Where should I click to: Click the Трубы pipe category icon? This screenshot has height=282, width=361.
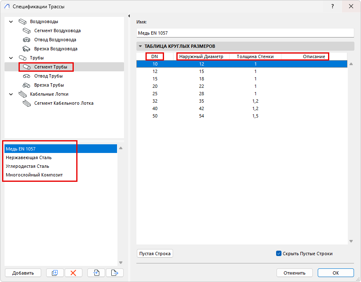coord(22,58)
